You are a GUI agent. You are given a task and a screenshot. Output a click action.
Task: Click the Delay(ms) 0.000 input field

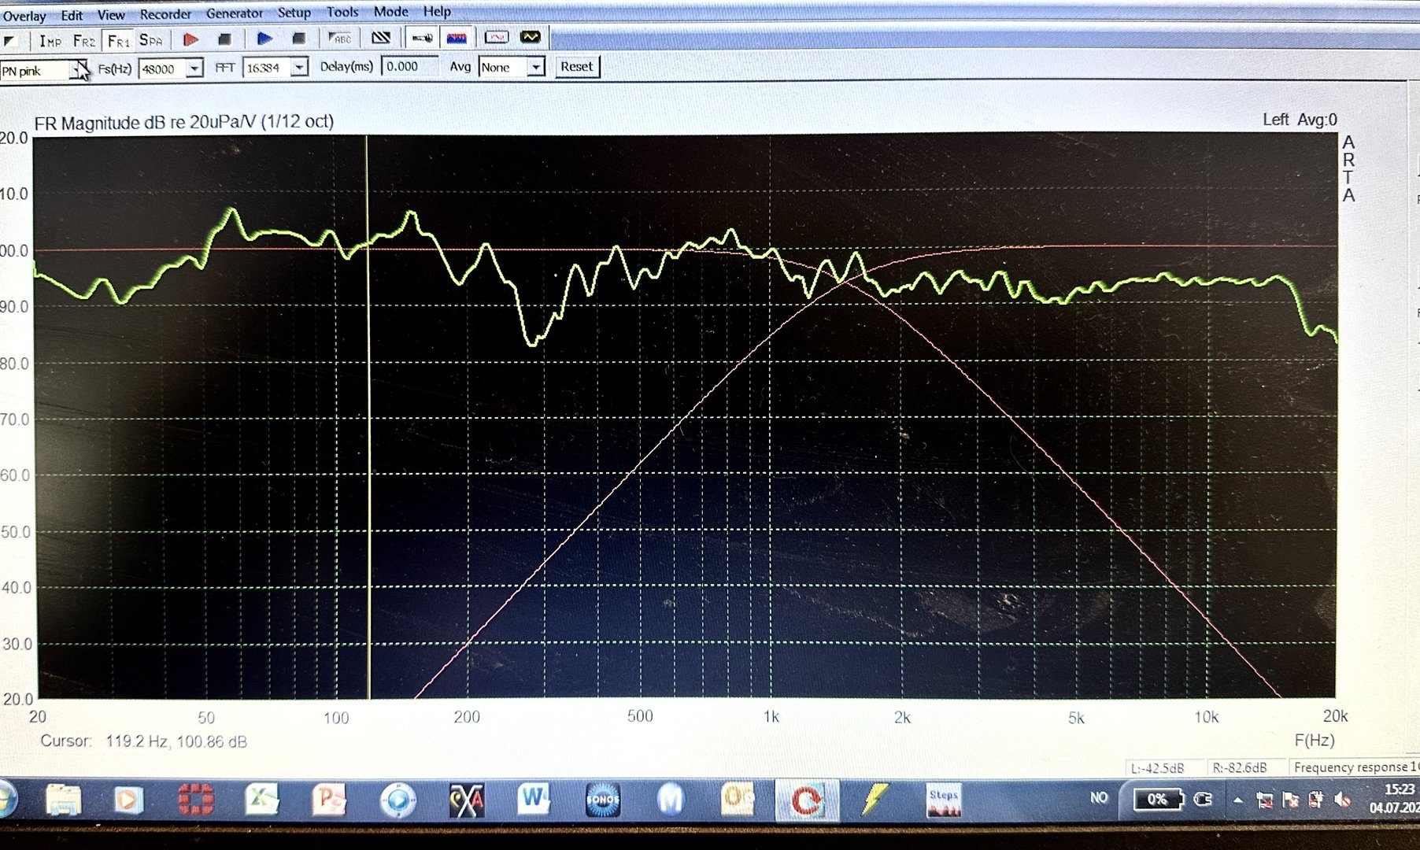[x=409, y=67]
